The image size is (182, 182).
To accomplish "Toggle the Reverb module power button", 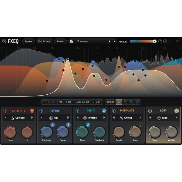I will pos(41,111).
